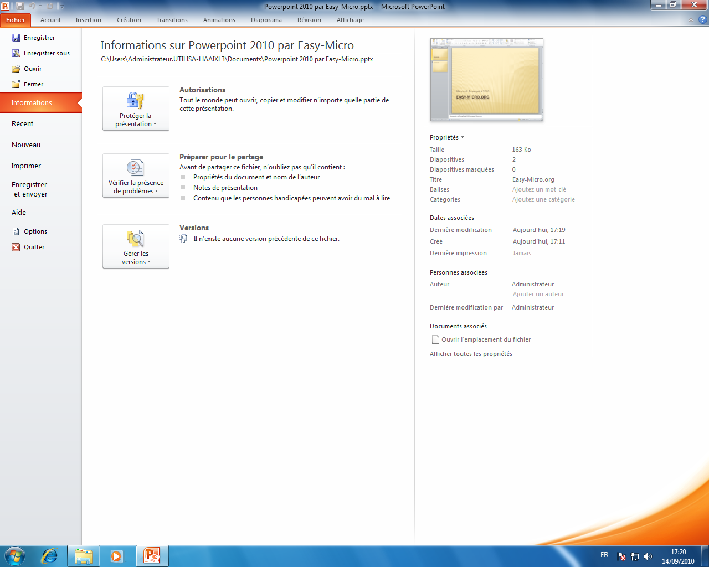709x567 pixels.
Task: Open Protéger la présentation dropdown
Action: (x=136, y=109)
